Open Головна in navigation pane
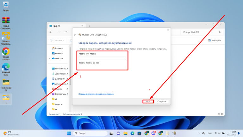The width and height of the screenshot is (243, 137). [x=57, y=48]
